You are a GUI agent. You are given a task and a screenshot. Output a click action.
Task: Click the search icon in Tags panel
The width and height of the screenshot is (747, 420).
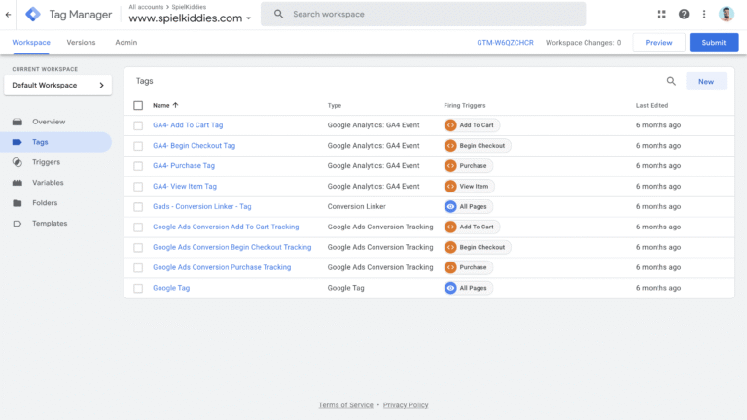[x=671, y=82]
